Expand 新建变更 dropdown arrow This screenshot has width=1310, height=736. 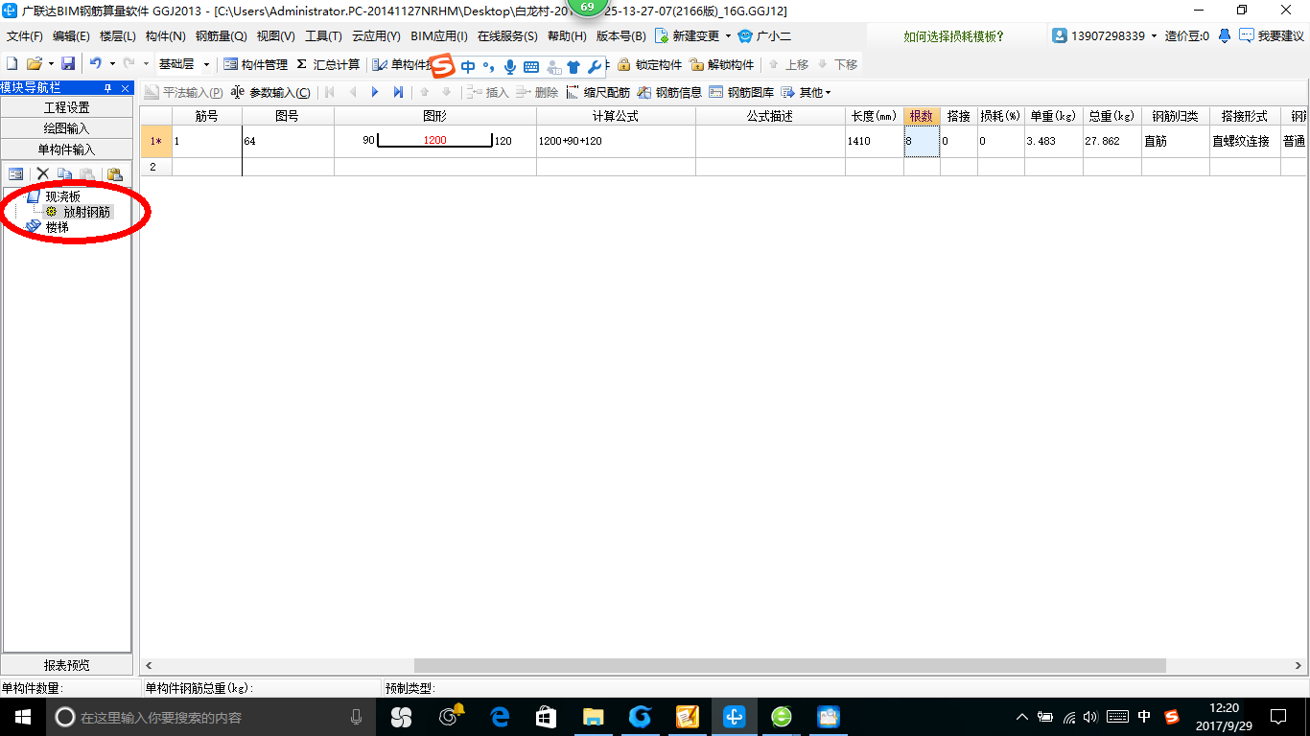tap(728, 36)
